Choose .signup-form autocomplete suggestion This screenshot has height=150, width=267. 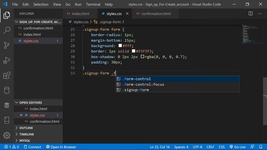178,90
